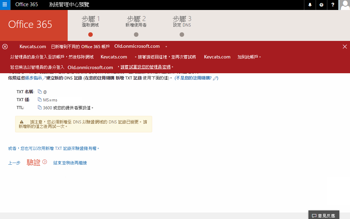The height and width of the screenshot is (219, 350).
Task: Click the TTL label
Action: click(x=20, y=108)
